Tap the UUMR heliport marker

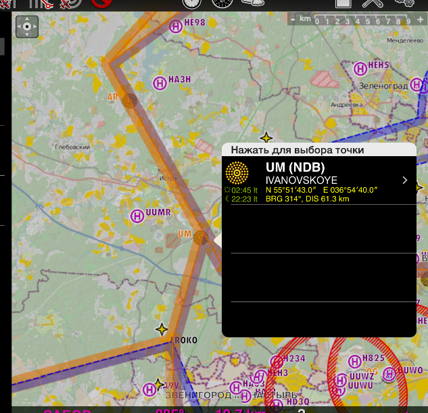pyautogui.click(x=136, y=214)
